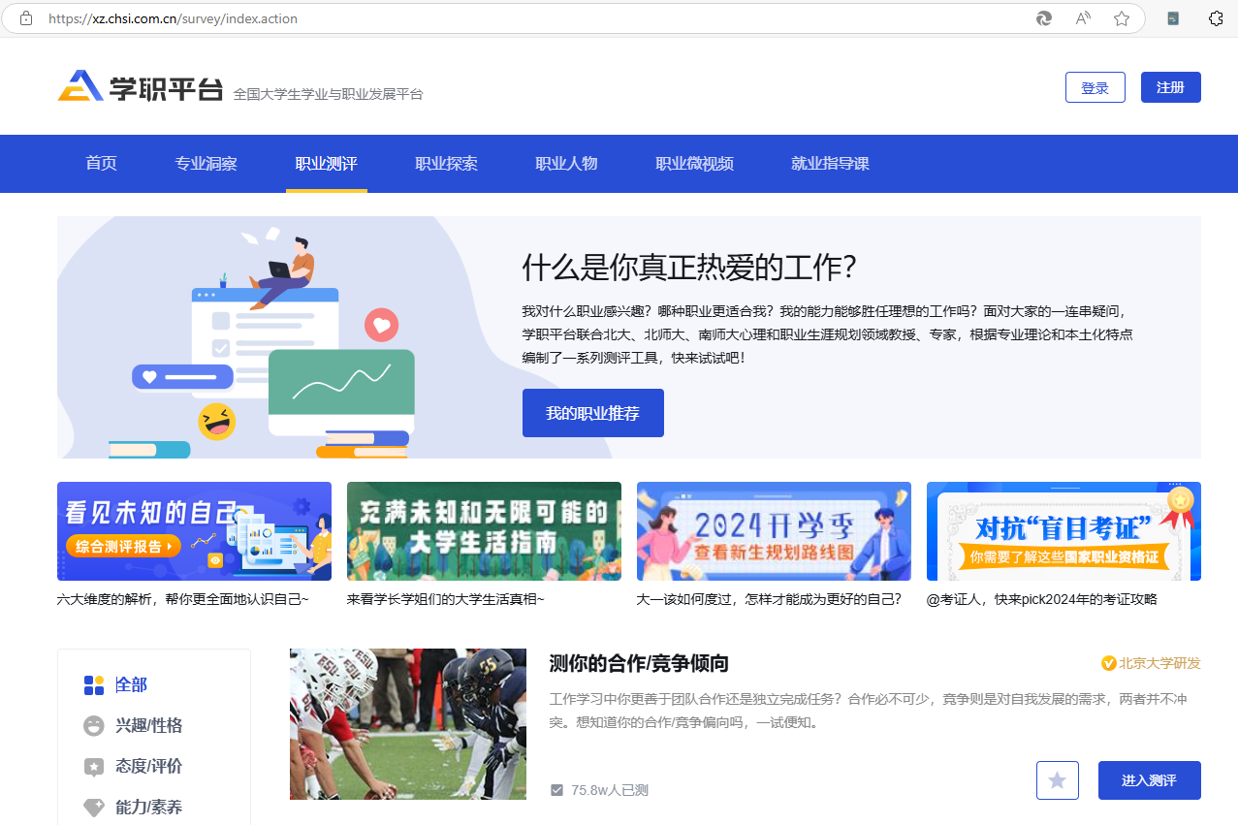Open the 职业探索 menu item
The width and height of the screenshot is (1238, 825).
[446, 164]
